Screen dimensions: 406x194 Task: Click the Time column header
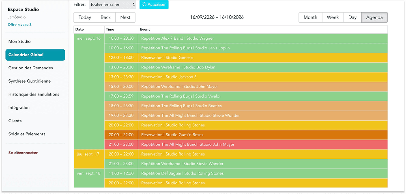tap(121, 30)
